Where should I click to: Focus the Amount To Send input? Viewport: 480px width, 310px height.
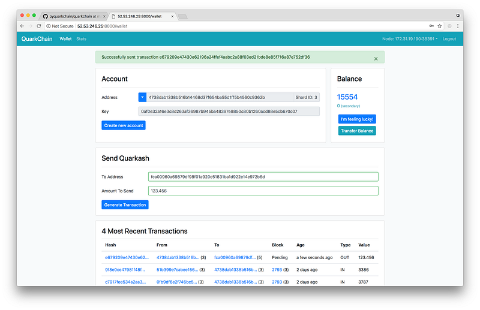[263, 191]
